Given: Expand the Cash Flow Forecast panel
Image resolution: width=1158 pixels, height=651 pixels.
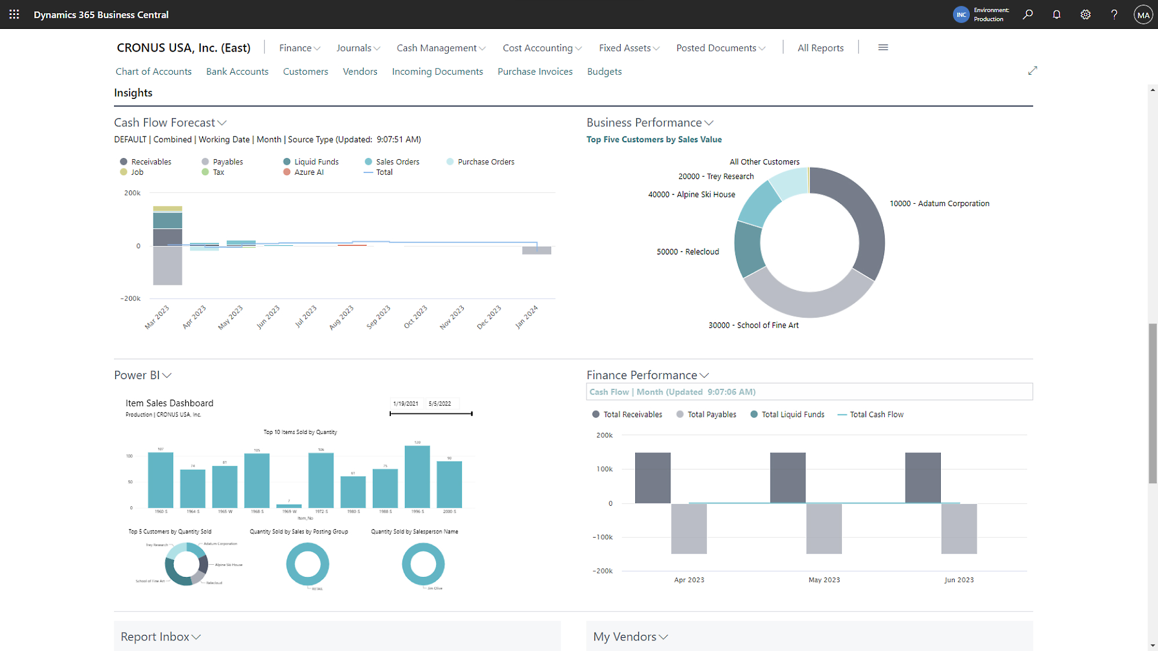Looking at the screenshot, I should pos(222,123).
